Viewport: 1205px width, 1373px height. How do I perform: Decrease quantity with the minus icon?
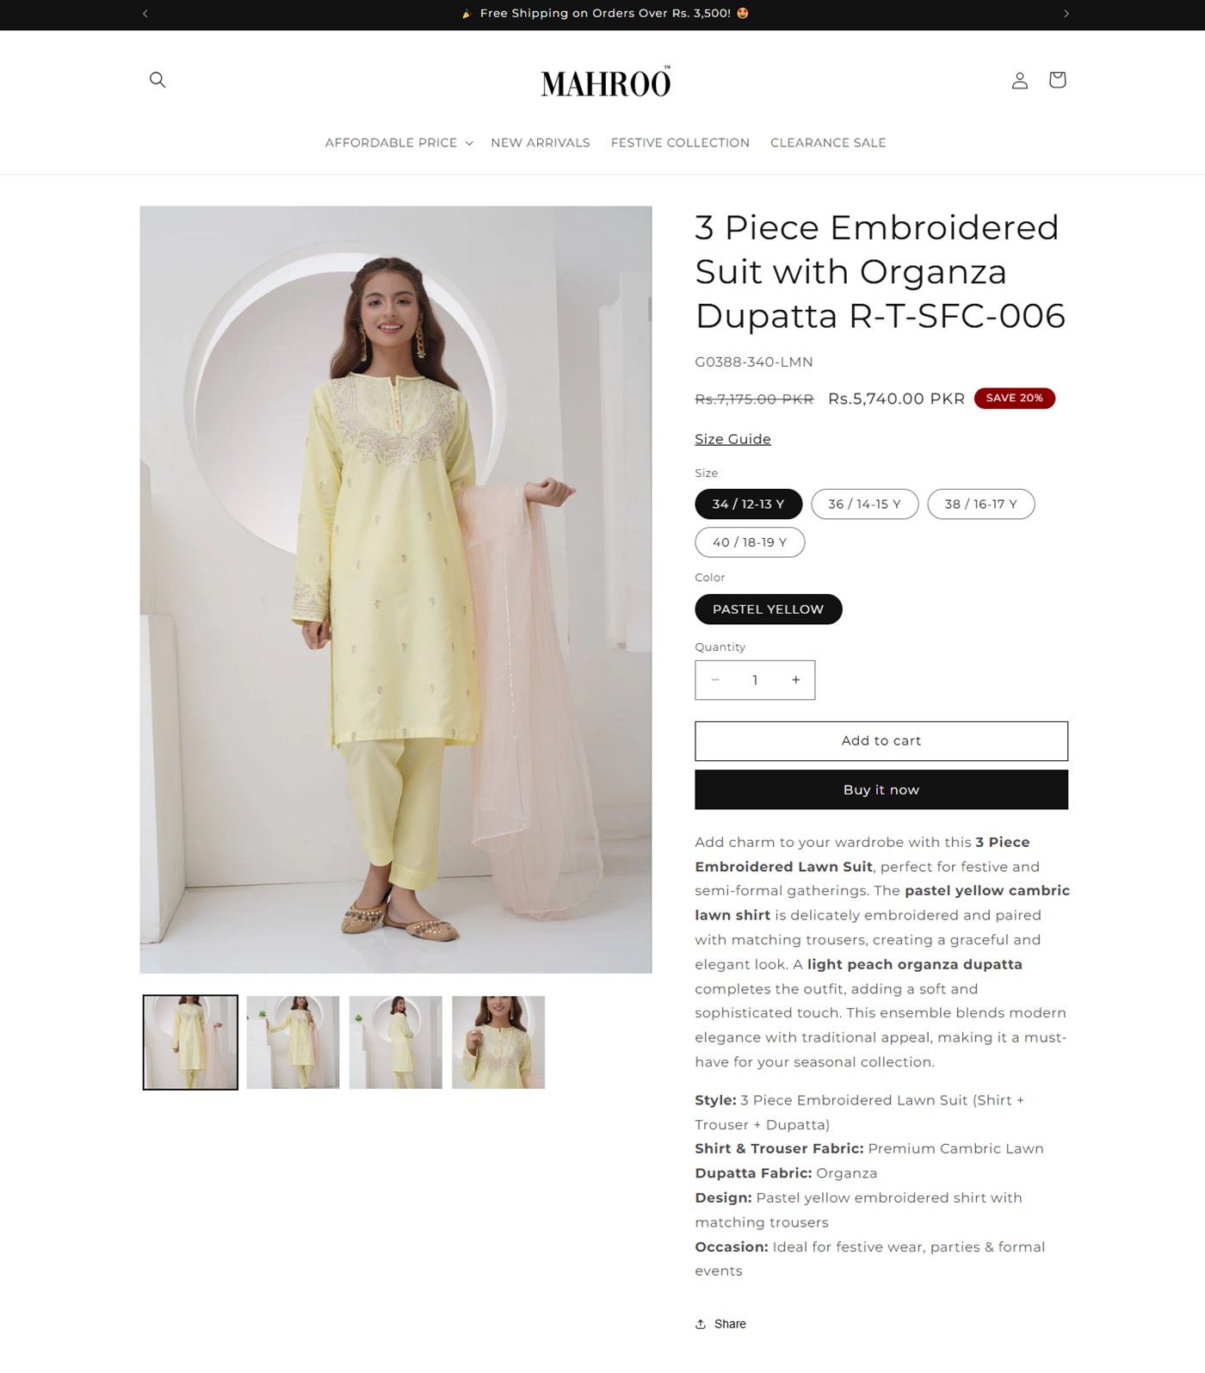click(x=715, y=680)
